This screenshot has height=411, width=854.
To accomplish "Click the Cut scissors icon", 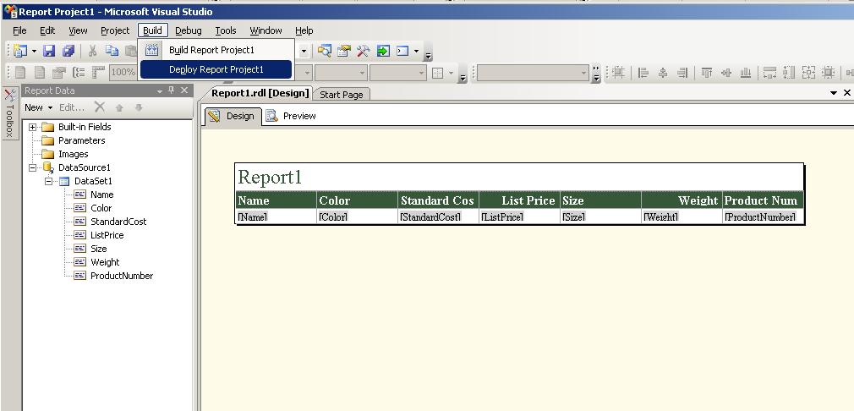I will tap(93, 52).
